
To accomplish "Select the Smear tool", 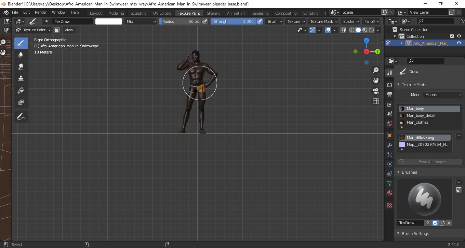I will (x=21, y=66).
